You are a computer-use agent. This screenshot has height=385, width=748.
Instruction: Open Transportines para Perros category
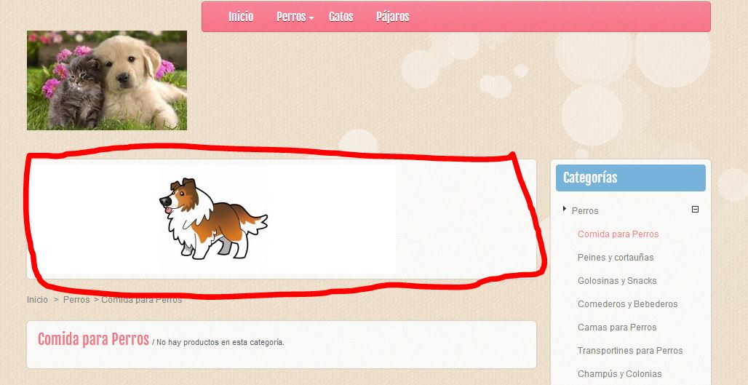(x=629, y=350)
